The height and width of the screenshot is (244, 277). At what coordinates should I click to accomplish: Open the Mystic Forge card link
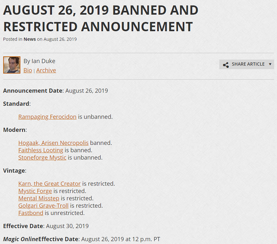click(x=35, y=191)
